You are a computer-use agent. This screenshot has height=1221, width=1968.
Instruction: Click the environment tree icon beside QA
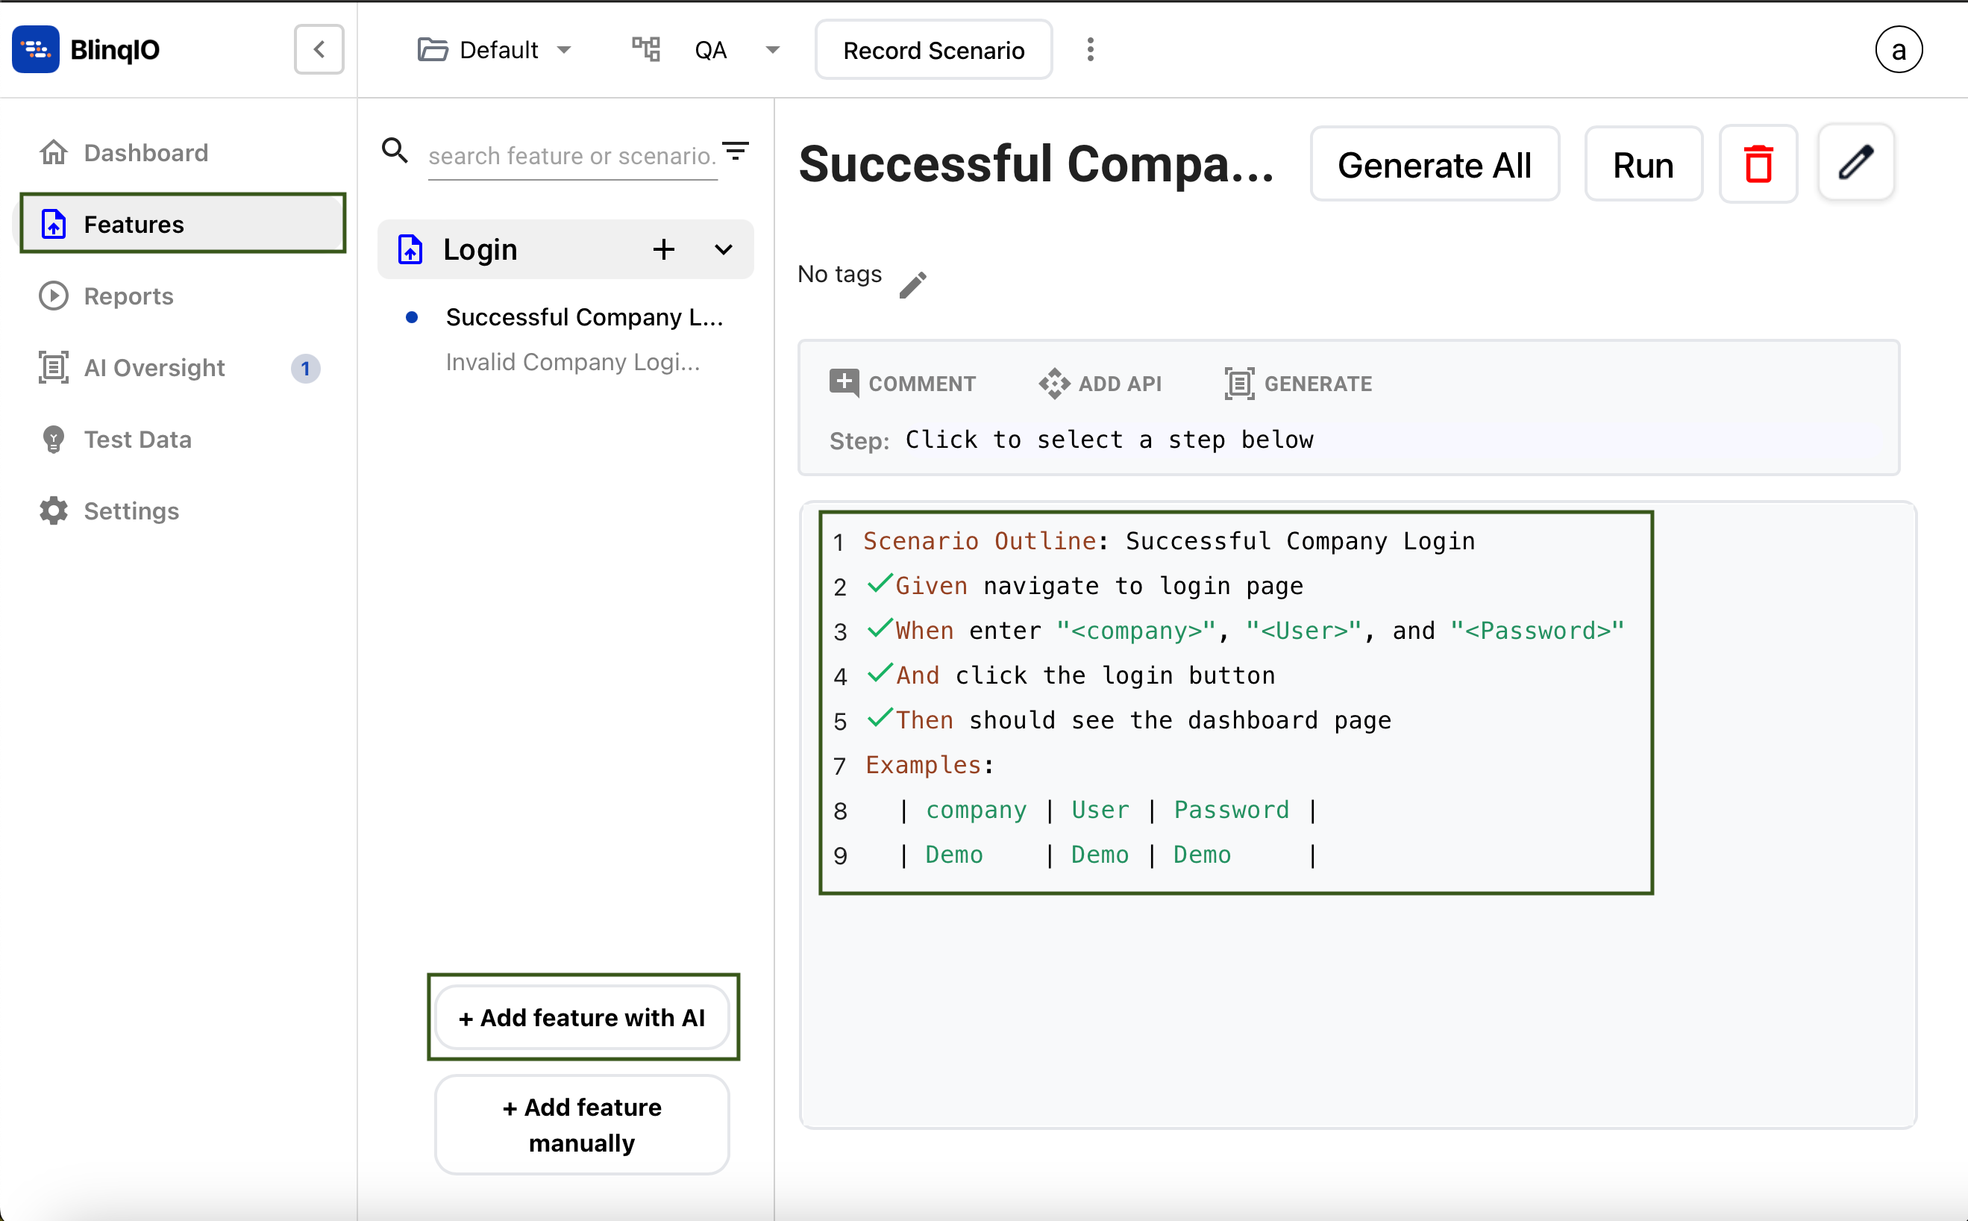646,49
